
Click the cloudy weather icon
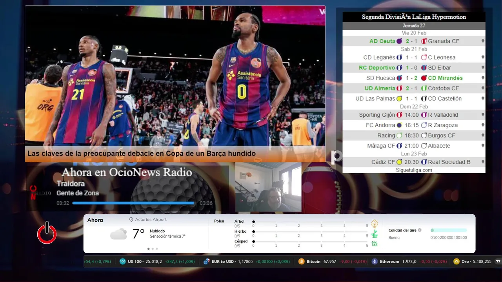tap(118, 234)
